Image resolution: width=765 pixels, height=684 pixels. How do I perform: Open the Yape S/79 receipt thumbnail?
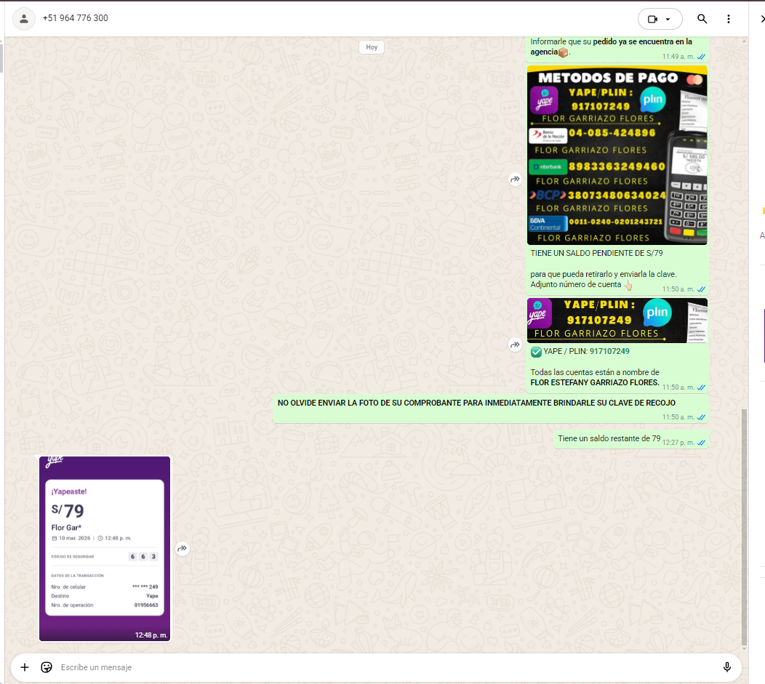point(105,549)
